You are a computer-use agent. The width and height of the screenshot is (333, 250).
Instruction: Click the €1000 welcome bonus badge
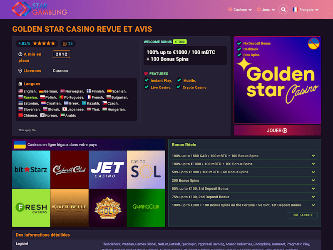(180, 42)
